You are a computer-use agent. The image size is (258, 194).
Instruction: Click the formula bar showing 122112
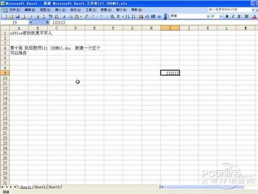coord(153,23)
